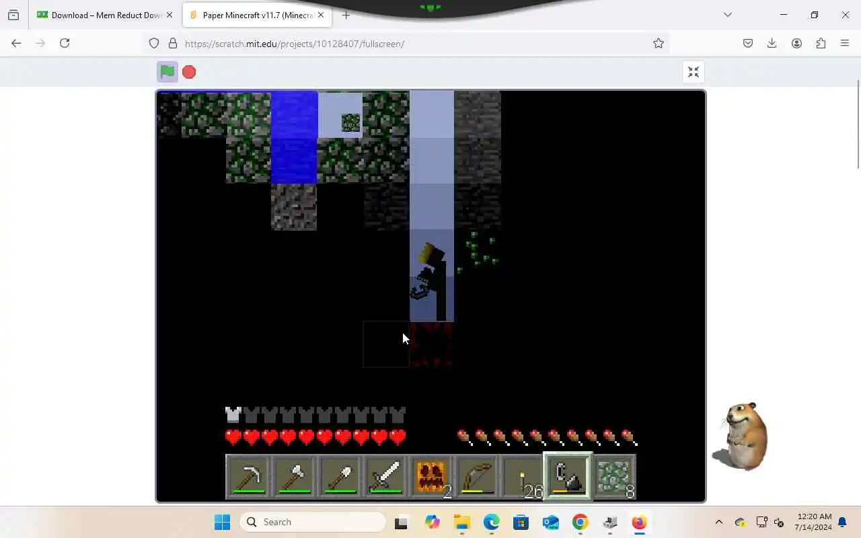The height and width of the screenshot is (538, 861).
Task: Open Microsoft Store from the taskbar
Action: (521, 522)
